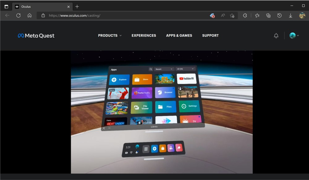This screenshot has width=309, height=180.
Task: Open app grid in VR dock
Action: [x=146, y=149]
